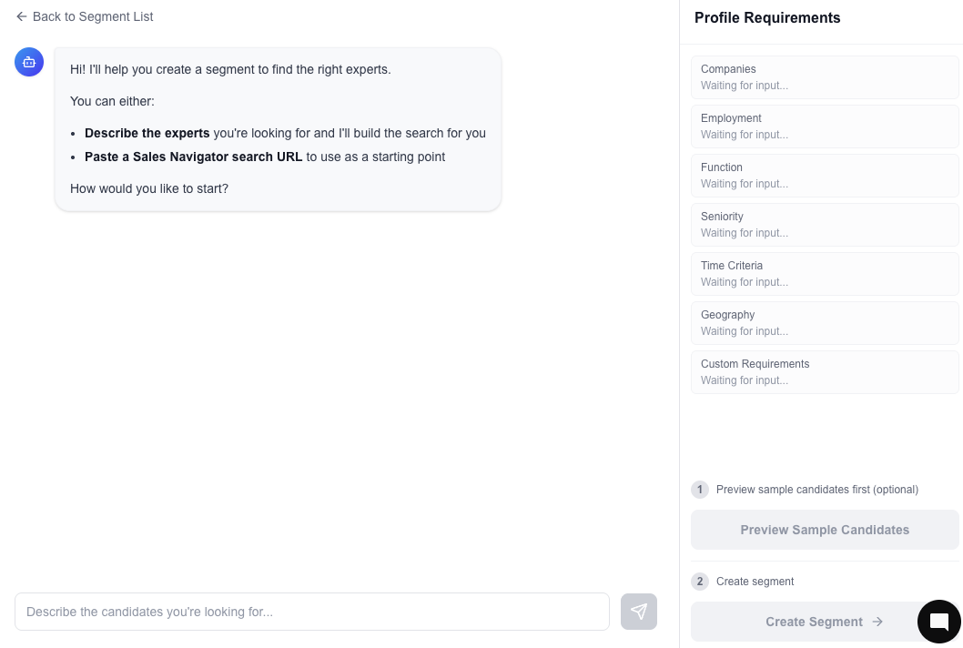Click the paper-plane send icon
963x648 pixels.
(639, 612)
